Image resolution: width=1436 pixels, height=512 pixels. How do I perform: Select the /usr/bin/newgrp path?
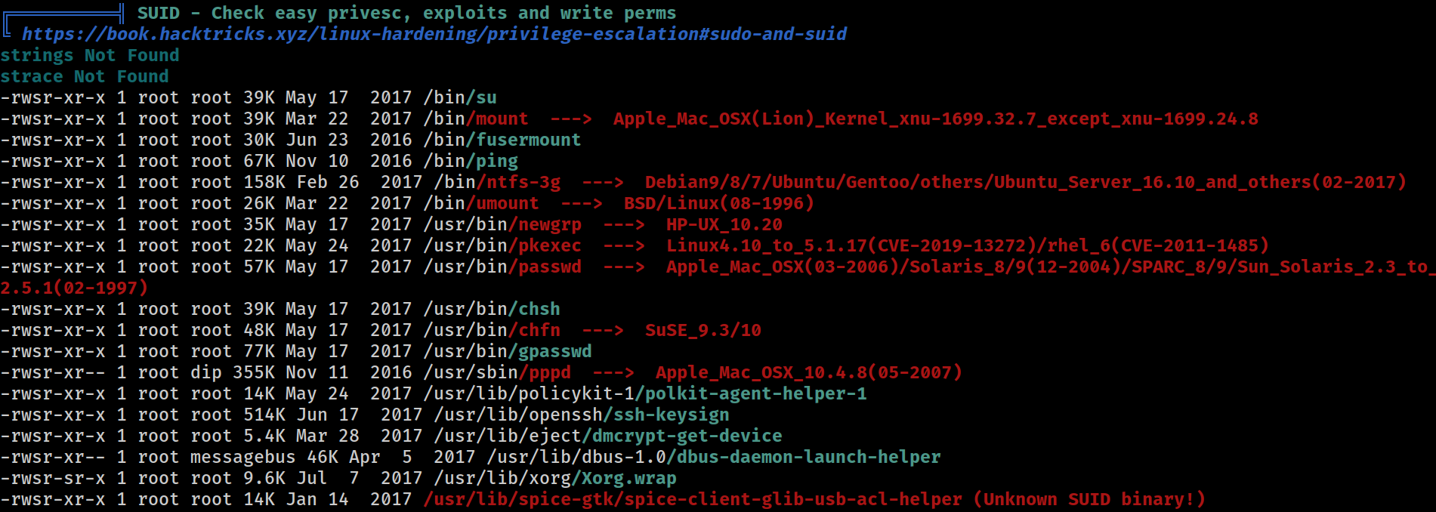click(x=502, y=224)
